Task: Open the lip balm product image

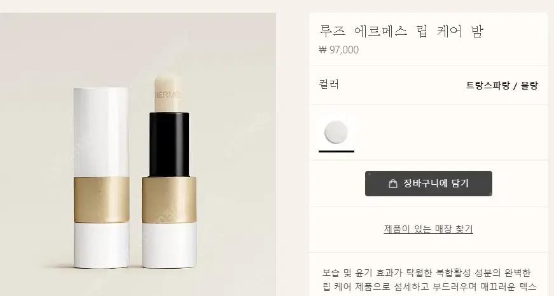Action: coord(138,154)
